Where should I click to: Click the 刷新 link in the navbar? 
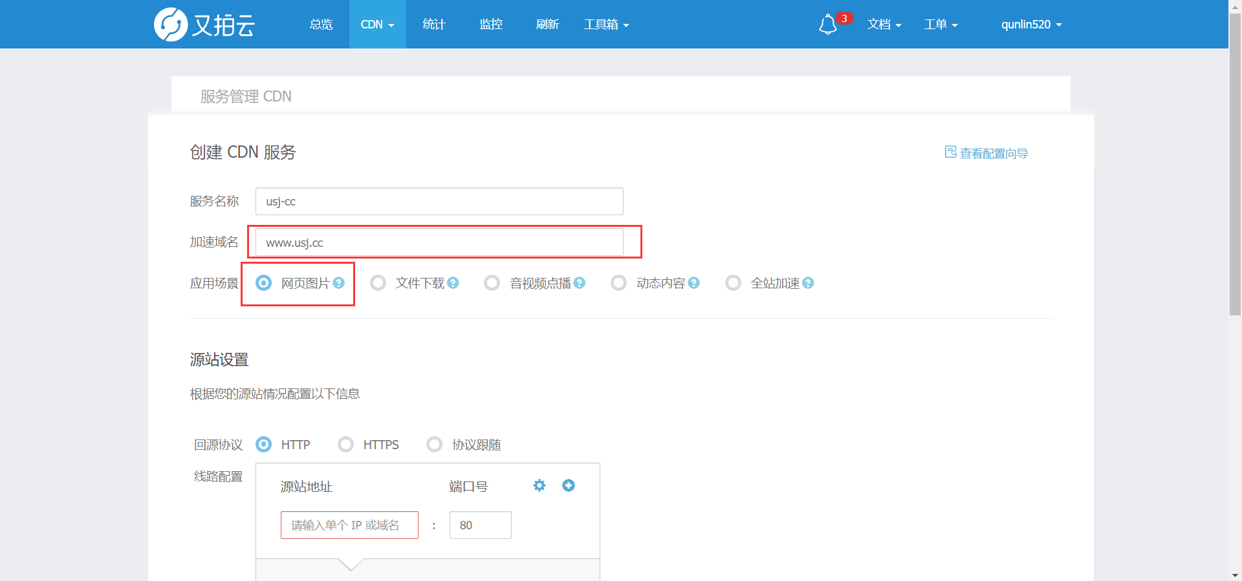pos(547,25)
